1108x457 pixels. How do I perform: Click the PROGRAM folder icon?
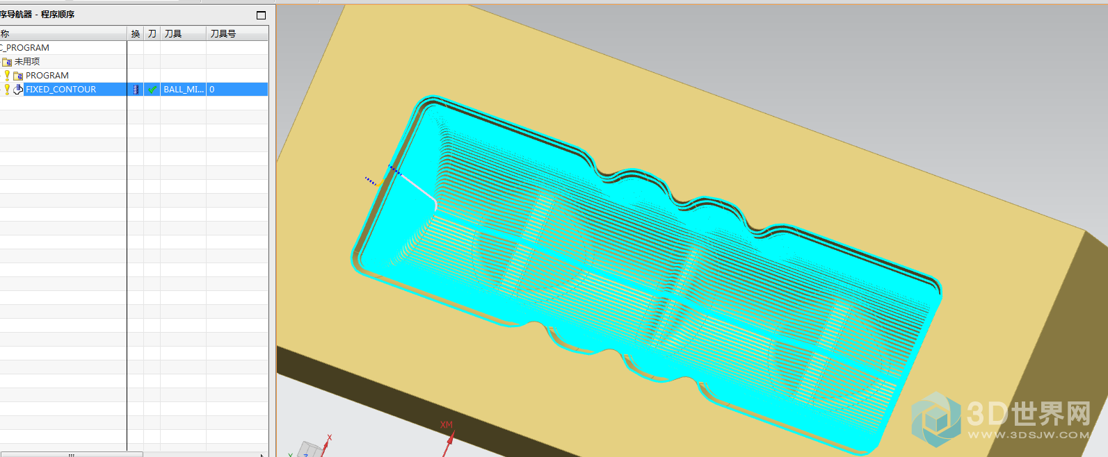18,76
